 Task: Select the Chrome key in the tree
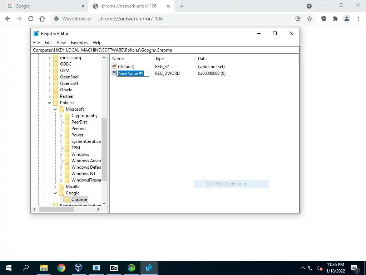(79, 199)
